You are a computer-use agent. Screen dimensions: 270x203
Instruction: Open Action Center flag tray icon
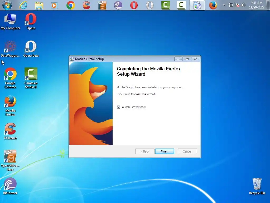point(237,5)
